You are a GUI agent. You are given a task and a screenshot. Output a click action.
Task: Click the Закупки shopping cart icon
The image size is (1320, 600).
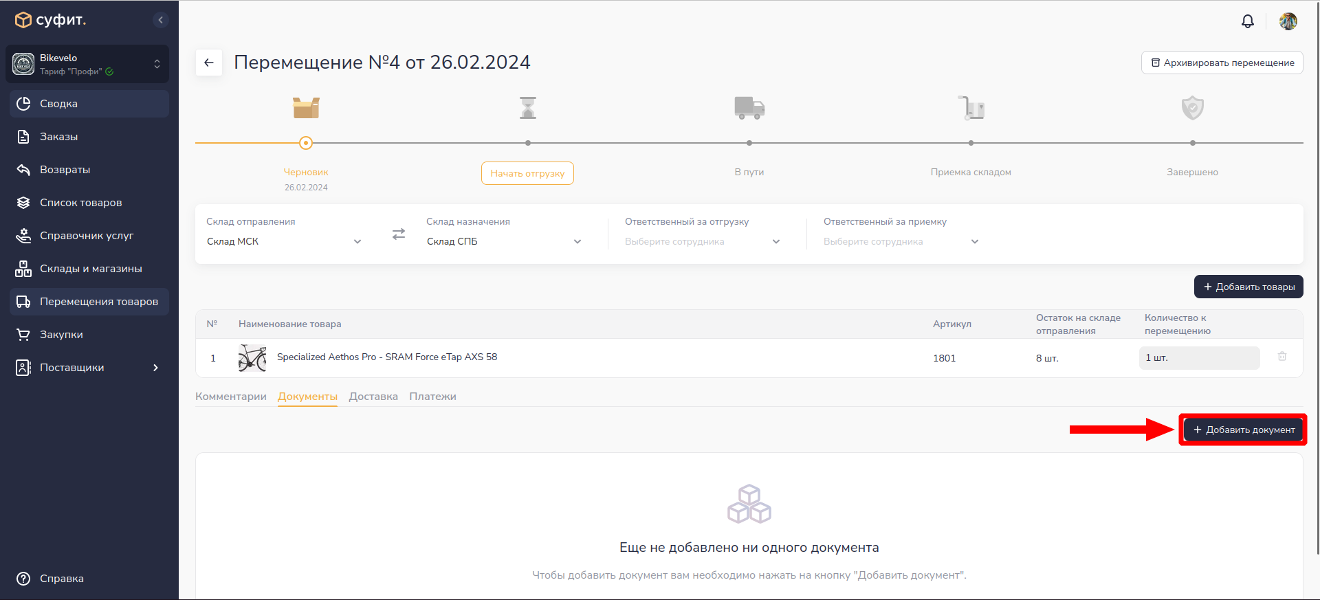23,335
